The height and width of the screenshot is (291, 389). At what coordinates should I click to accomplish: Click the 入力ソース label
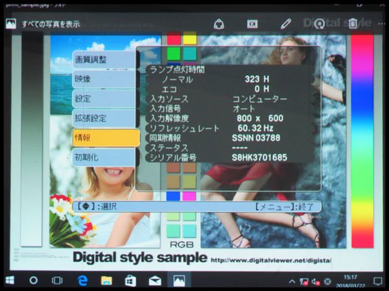169,99
